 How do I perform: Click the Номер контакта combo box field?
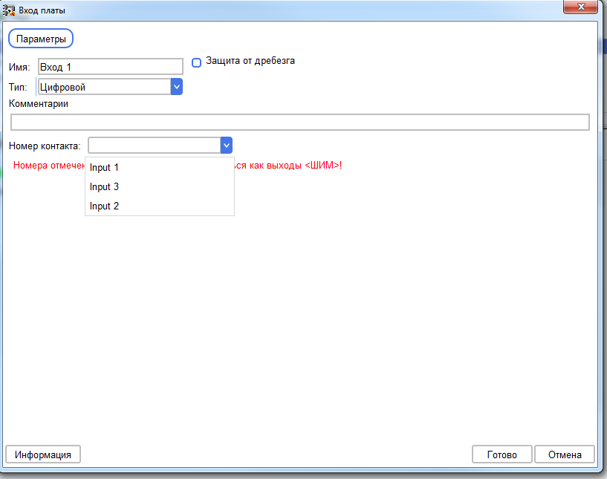155,146
